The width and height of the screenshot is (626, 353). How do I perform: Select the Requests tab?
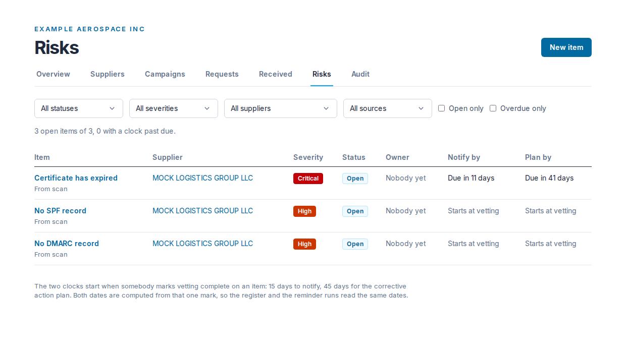[222, 74]
